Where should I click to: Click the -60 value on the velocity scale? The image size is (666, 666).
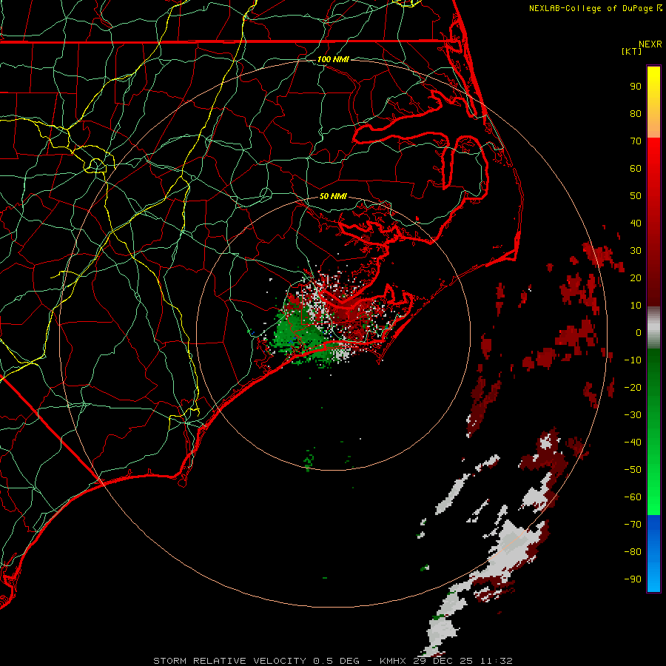(633, 497)
